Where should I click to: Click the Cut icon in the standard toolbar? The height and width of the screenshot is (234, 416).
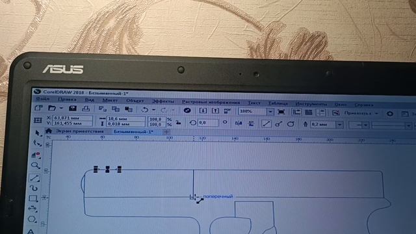[103, 109]
